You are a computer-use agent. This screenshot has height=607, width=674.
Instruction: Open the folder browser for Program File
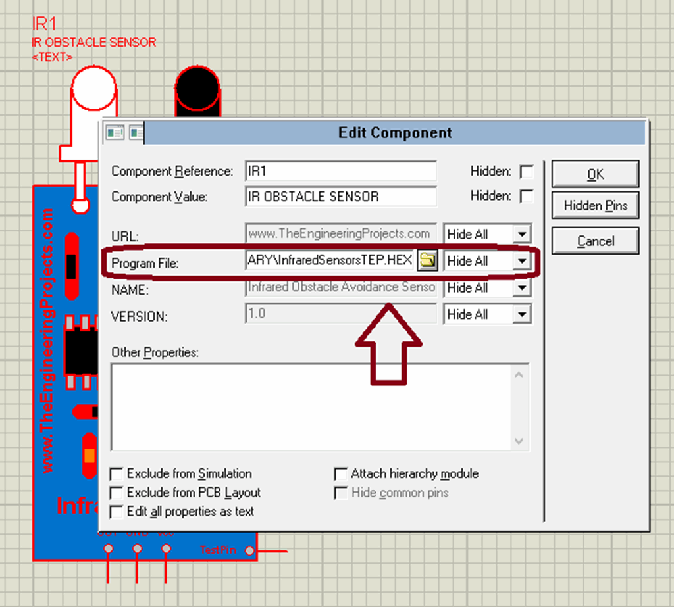428,260
